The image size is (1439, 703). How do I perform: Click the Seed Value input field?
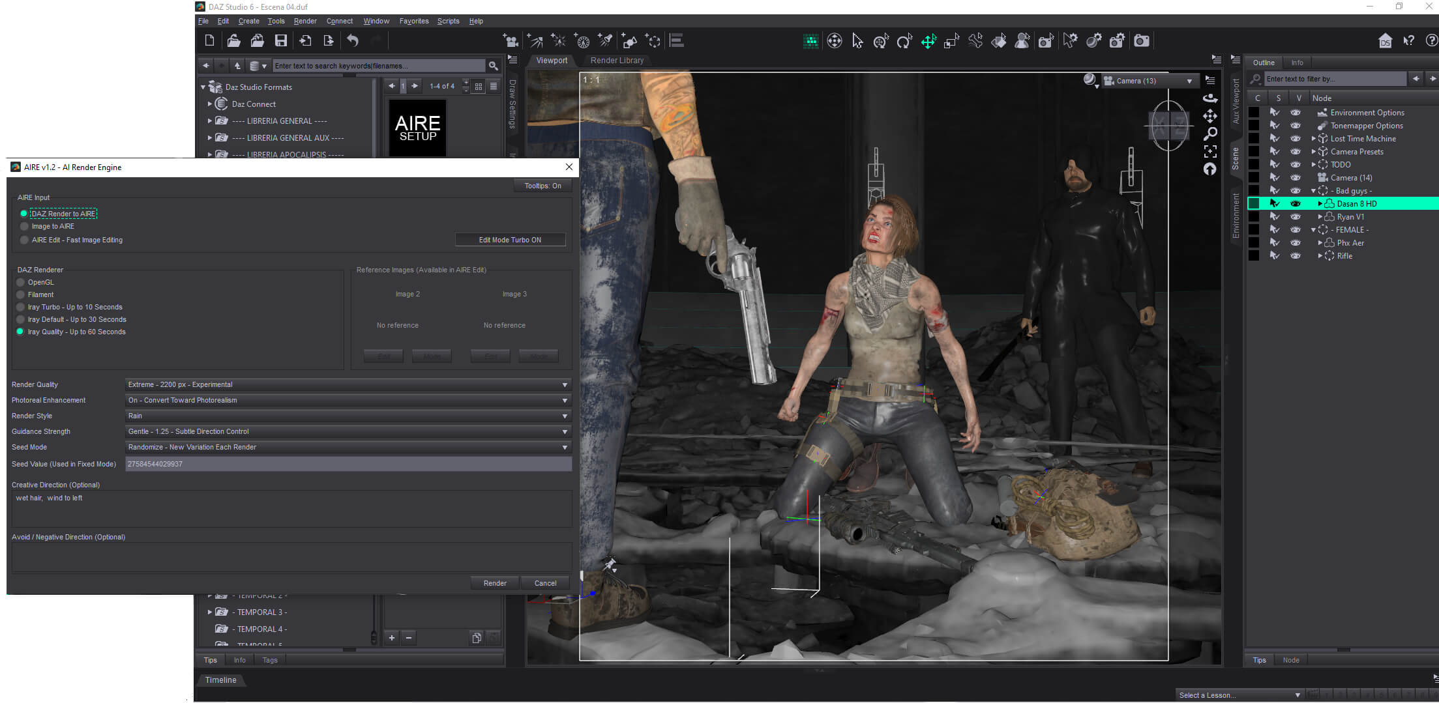point(348,464)
